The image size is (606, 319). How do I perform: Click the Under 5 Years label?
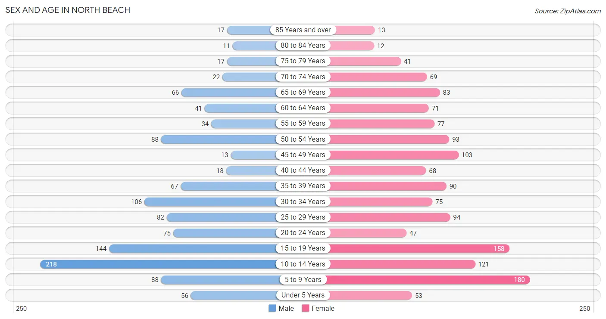(x=303, y=295)
